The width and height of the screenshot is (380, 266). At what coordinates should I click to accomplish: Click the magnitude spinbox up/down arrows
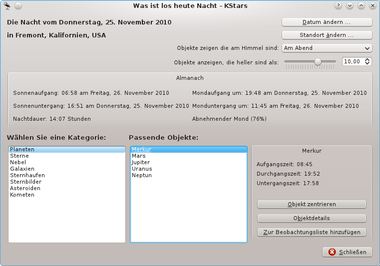pos(368,61)
